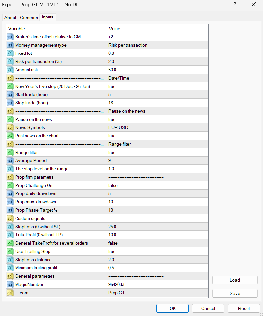Click the integer icon beside MagicNumber

point(10,285)
